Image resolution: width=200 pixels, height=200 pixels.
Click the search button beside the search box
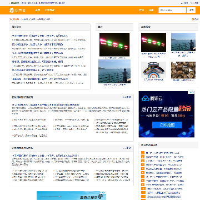point(191,10)
